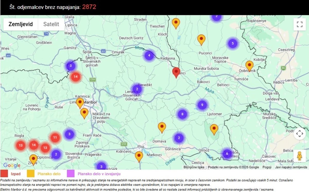Click the red outage pin near Radgona
The image size is (309, 192).
click(x=176, y=72)
